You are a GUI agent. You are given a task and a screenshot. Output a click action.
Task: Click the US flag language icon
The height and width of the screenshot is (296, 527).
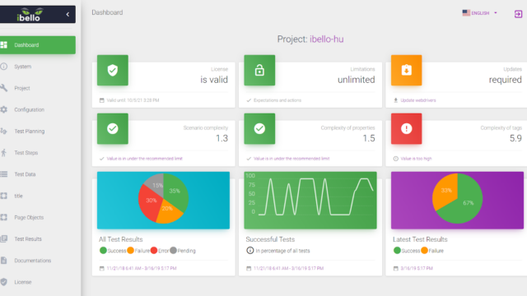coord(466,13)
